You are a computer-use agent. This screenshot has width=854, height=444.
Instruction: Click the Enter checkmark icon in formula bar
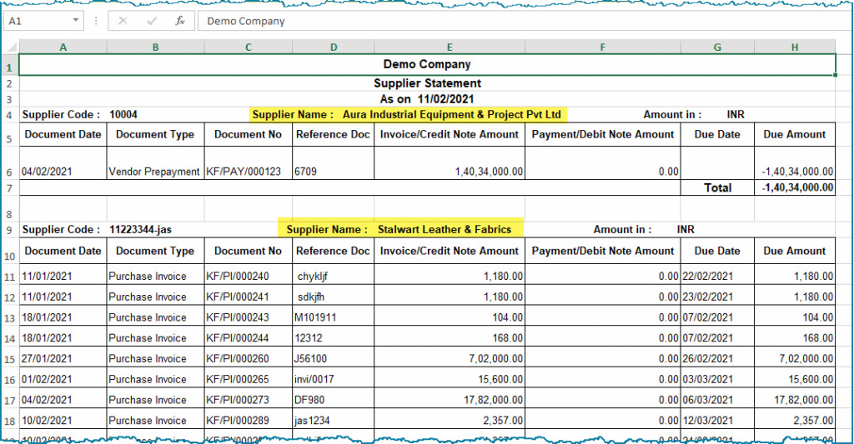[x=151, y=21]
